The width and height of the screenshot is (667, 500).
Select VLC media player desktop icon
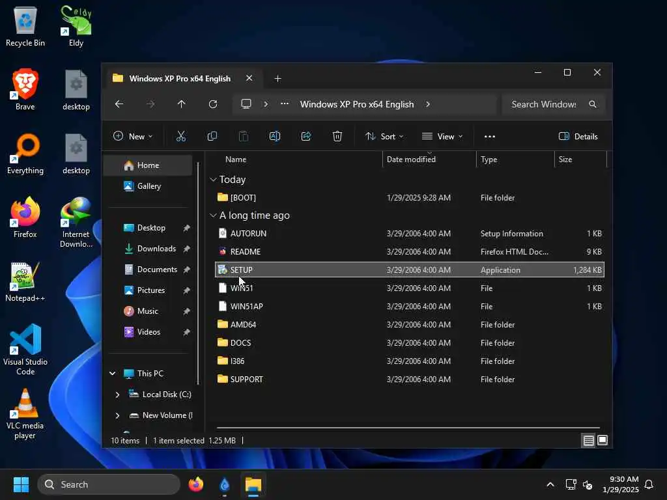(x=25, y=413)
